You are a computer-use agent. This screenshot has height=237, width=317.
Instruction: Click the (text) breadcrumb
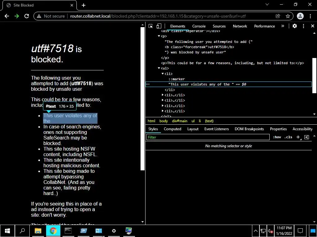209,121
